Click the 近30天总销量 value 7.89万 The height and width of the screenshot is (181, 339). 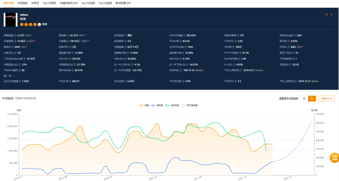(25, 81)
